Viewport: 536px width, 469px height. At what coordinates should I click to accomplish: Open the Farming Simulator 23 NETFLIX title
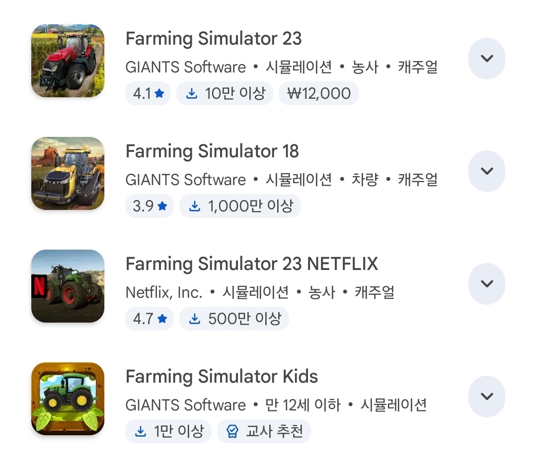click(x=252, y=264)
